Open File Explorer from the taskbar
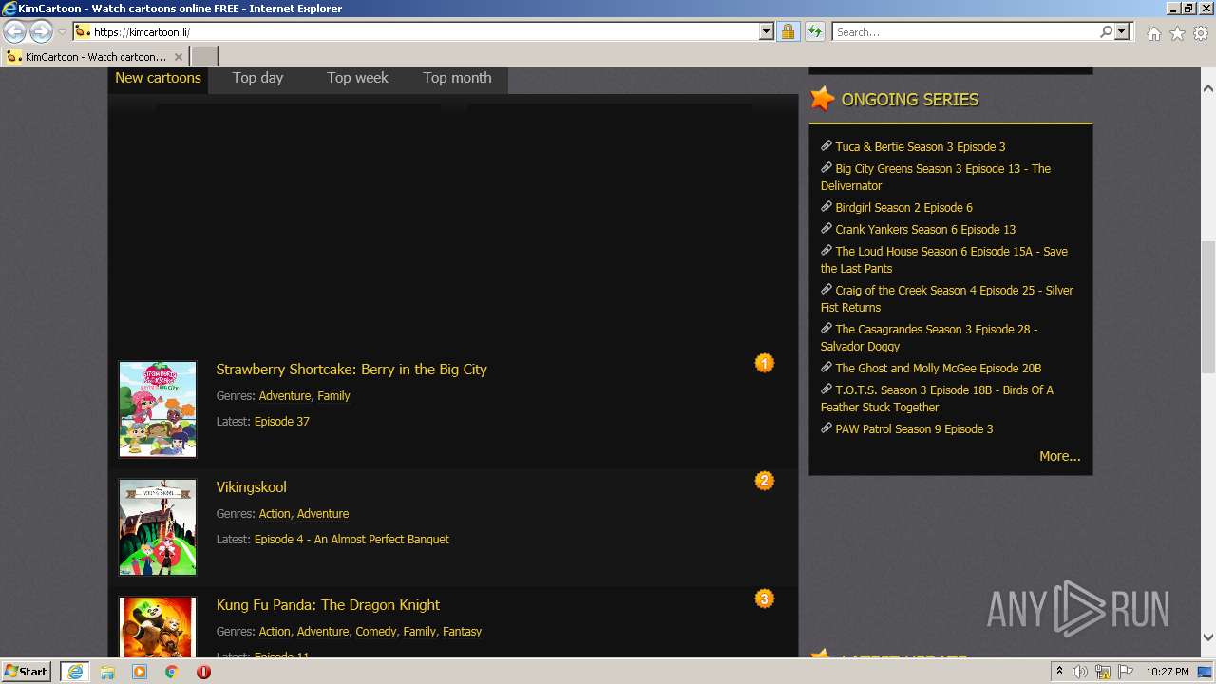1216x684 pixels. (107, 672)
